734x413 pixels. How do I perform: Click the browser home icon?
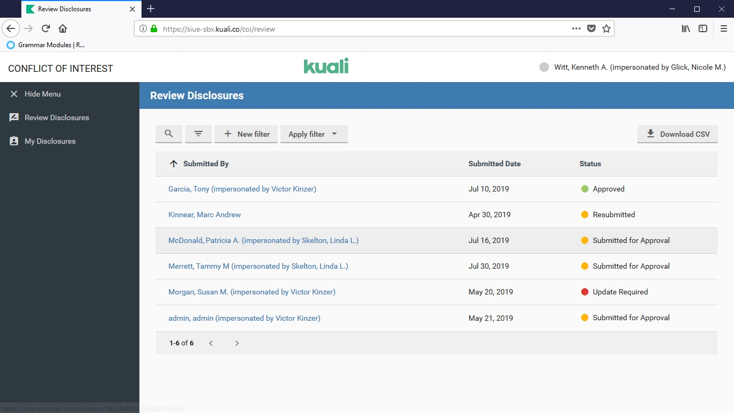(x=63, y=28)
